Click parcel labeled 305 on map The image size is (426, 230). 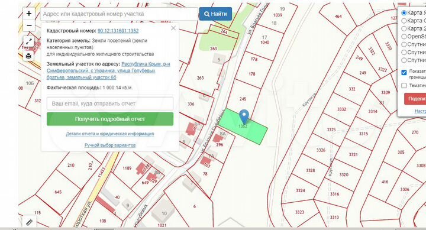[x=401, y=152]
